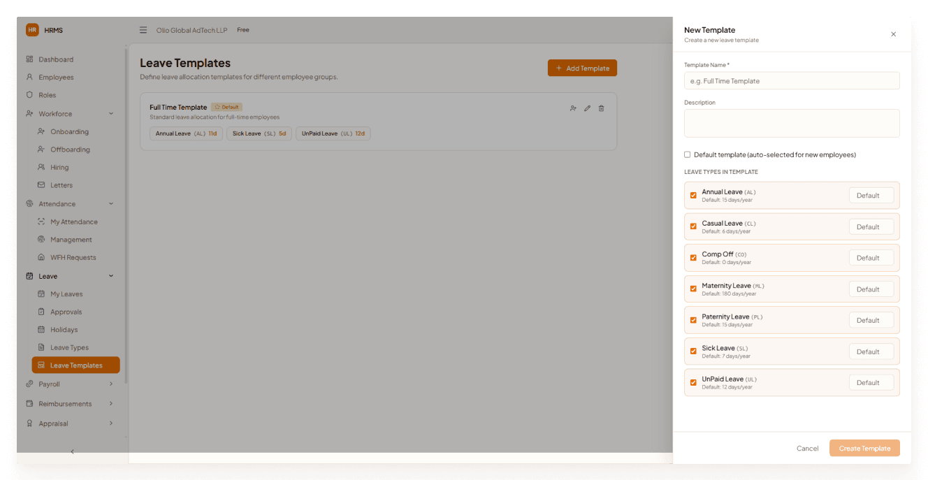Image resolution: width=928 pixels, height=480 pixels.
Task: Collapse the sidebar using bottom arrow
Action: click(72, 451)
